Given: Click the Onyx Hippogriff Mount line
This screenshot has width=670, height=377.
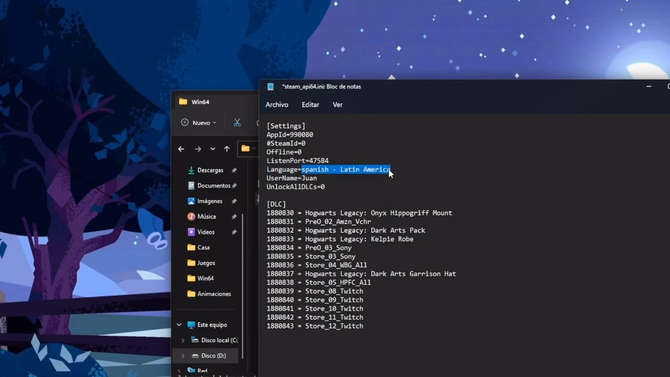Looking at the screenshot, I should click(x=359, y=213).
